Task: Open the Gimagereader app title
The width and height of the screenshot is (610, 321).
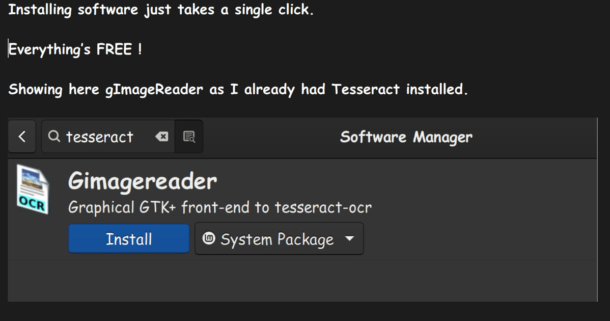Action: pos(143,181)
